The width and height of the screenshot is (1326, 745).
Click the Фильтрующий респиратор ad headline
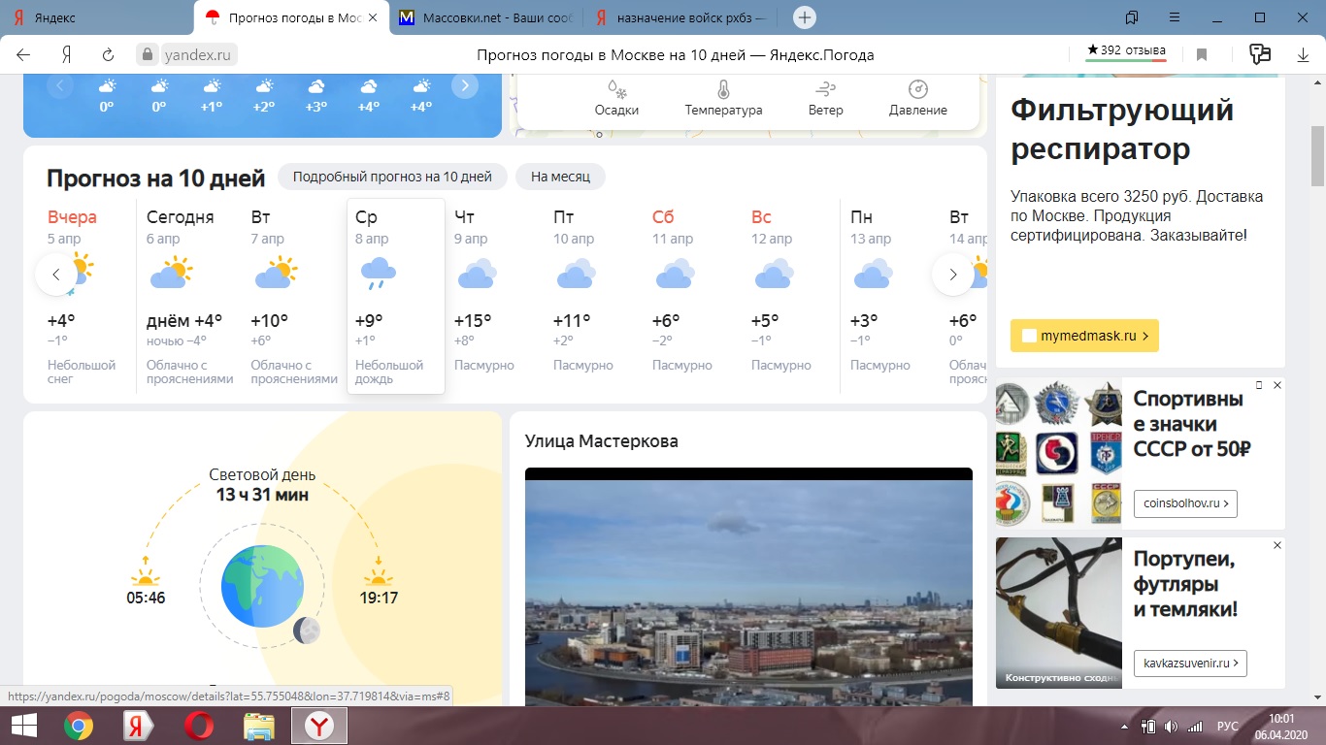point(1122,130)
